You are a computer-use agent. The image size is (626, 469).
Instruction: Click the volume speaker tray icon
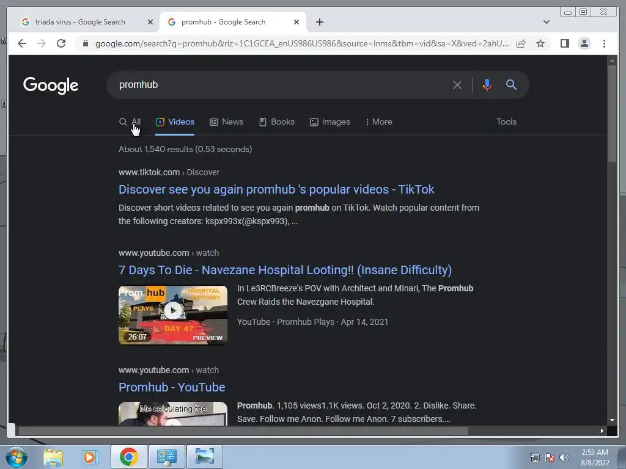point(564,457)
